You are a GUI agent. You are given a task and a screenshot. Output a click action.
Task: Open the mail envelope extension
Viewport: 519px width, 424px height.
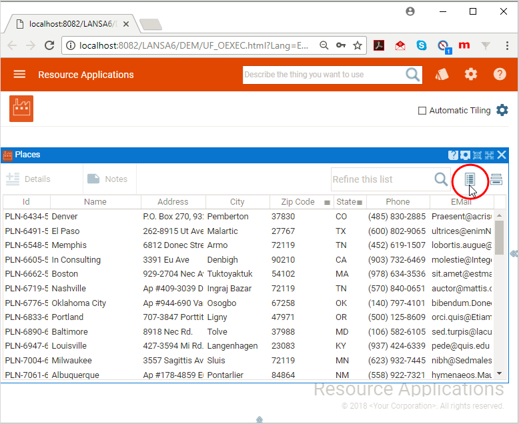400,45
